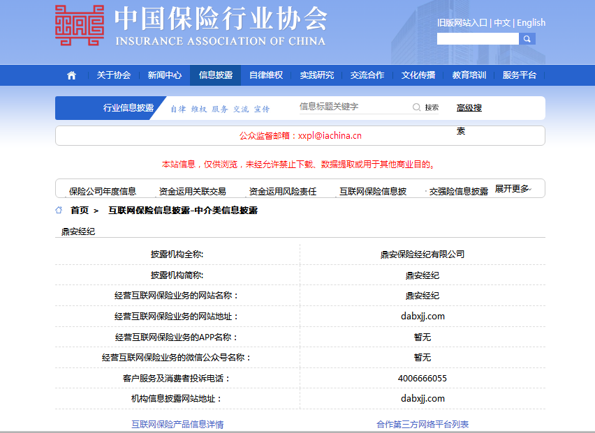Open the 自律维权 menu
Viewport: 595px width, 433px height.
coord(266,75)
